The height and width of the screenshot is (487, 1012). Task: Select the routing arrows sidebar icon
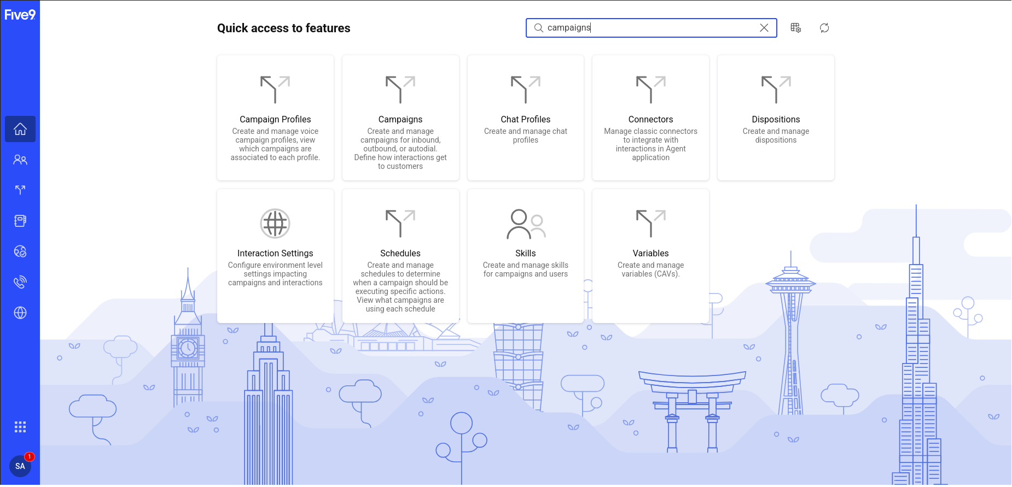20,190
